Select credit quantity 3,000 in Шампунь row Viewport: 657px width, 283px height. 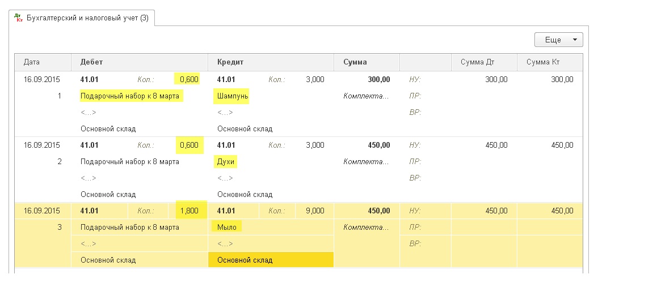[x=315, y=79]
